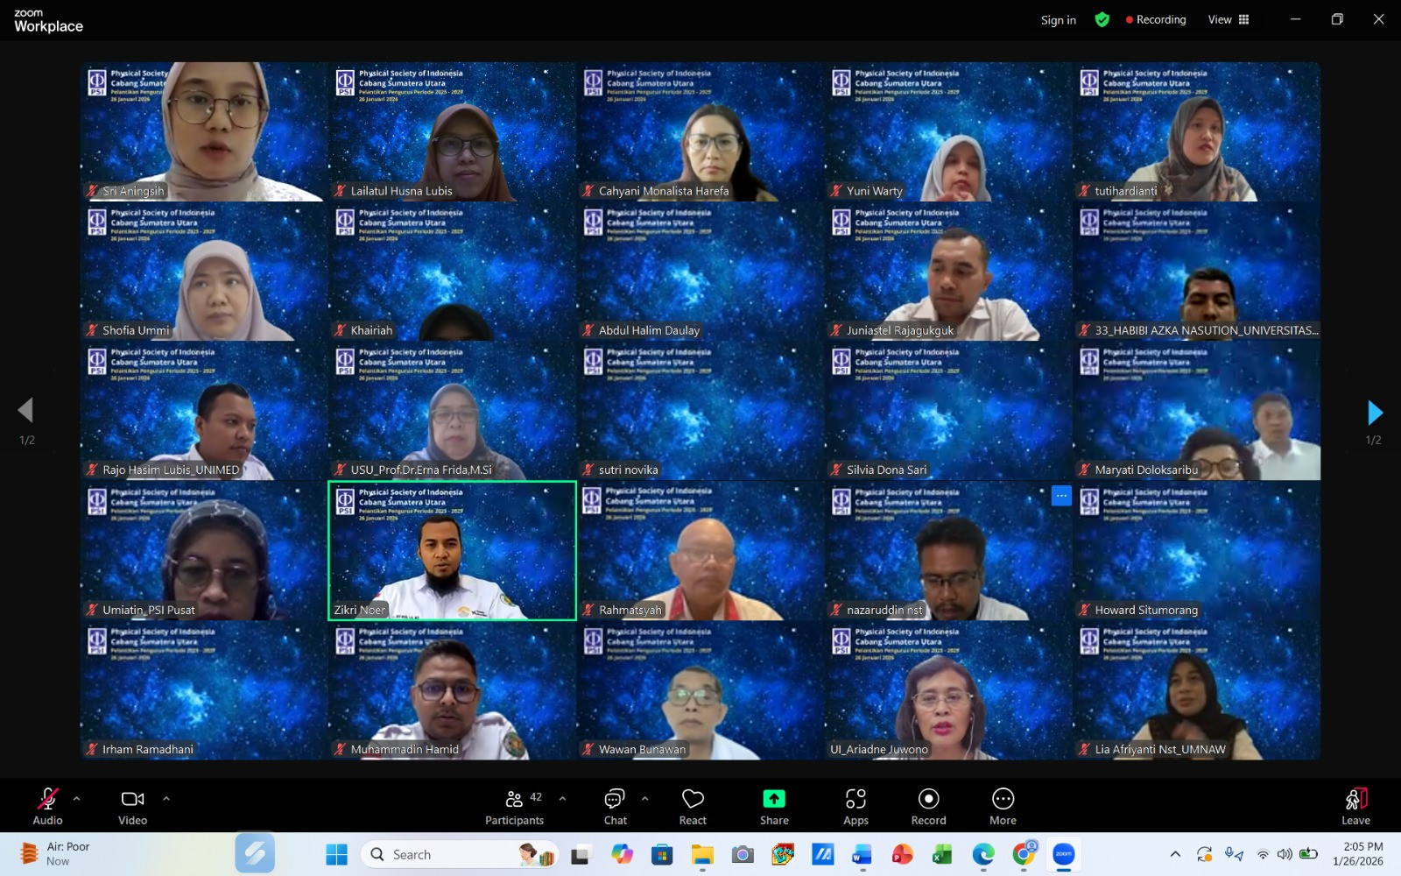Click Sign in at top bar

pos(1058,20)
